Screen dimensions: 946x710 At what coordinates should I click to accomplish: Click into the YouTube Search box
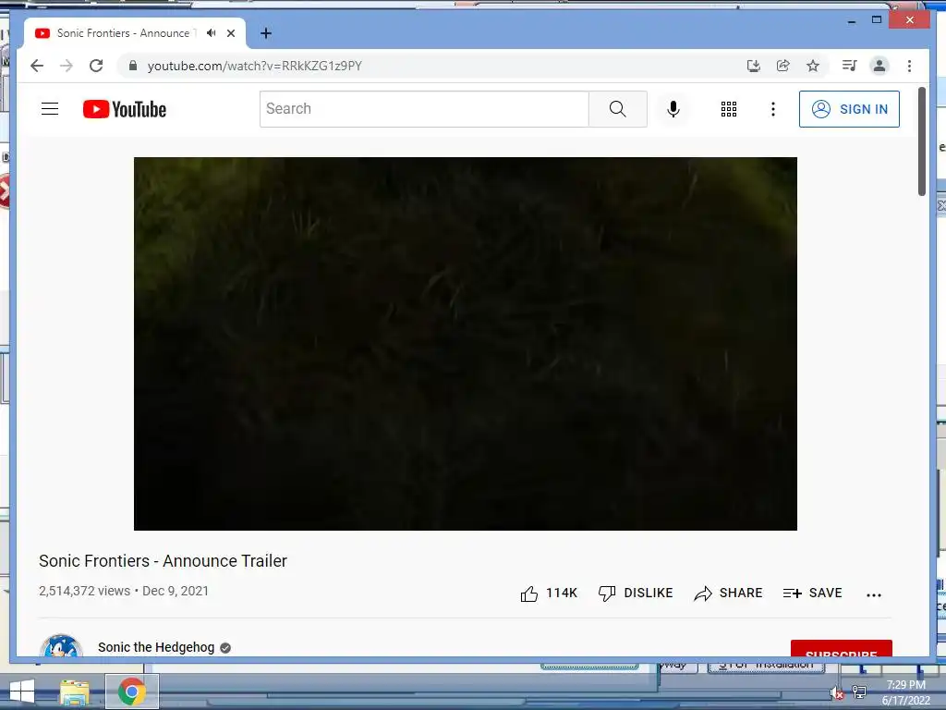click(x=424, y=109)
